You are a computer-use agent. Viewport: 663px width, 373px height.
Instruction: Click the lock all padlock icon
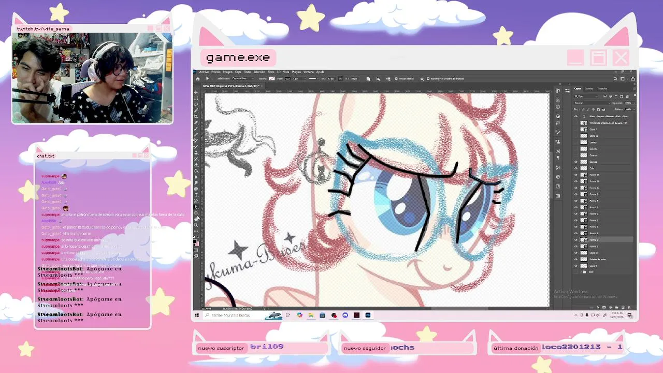tap(603, 109)
